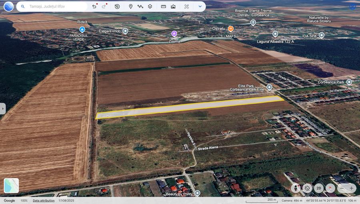360x204 pixels.
Task: Open the map style thumbnail
Action: pyautogui.click(x=11, y=186)
